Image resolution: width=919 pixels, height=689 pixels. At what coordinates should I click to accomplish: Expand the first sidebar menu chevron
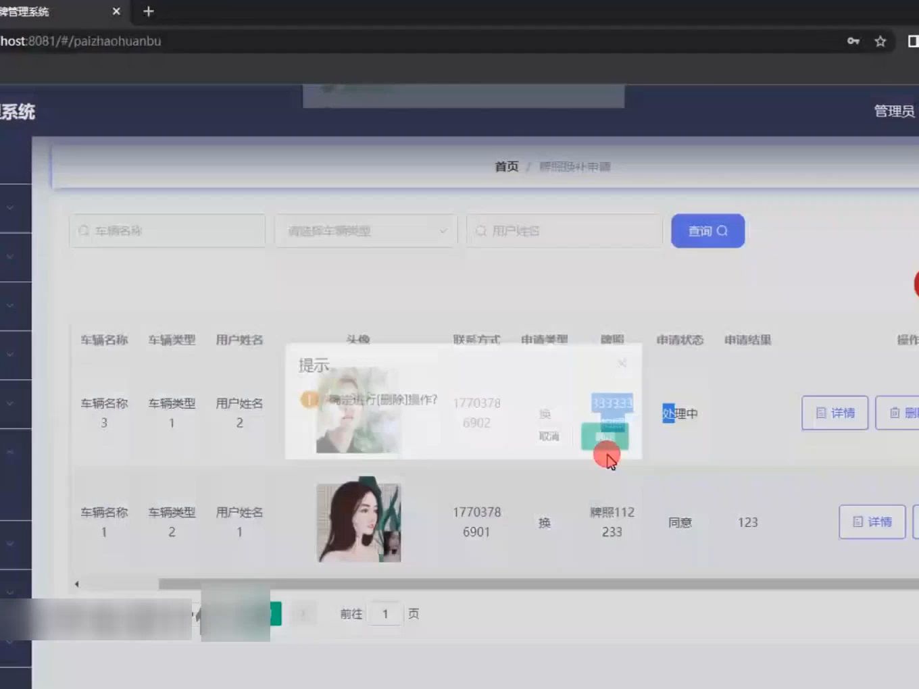coord(9,207)
